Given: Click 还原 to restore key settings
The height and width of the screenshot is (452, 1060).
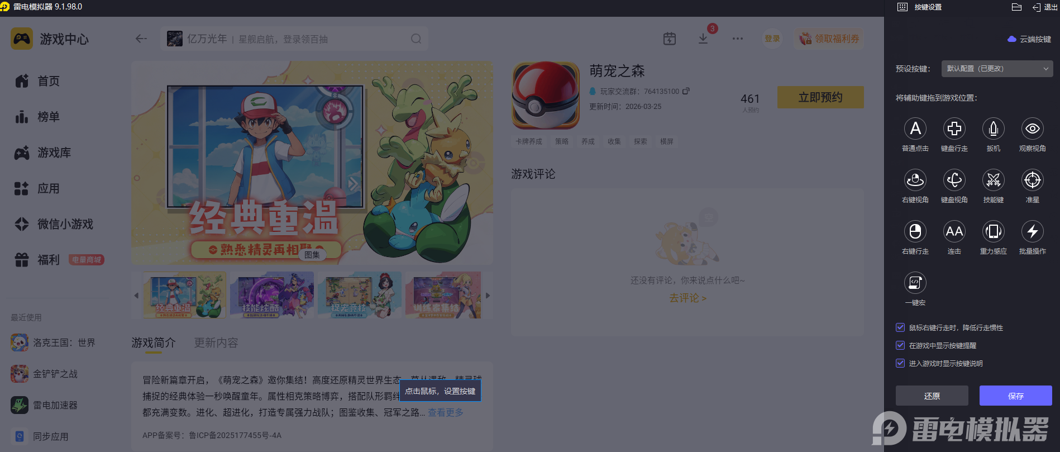Looking at the screenshot, I should tap(932, 396).
